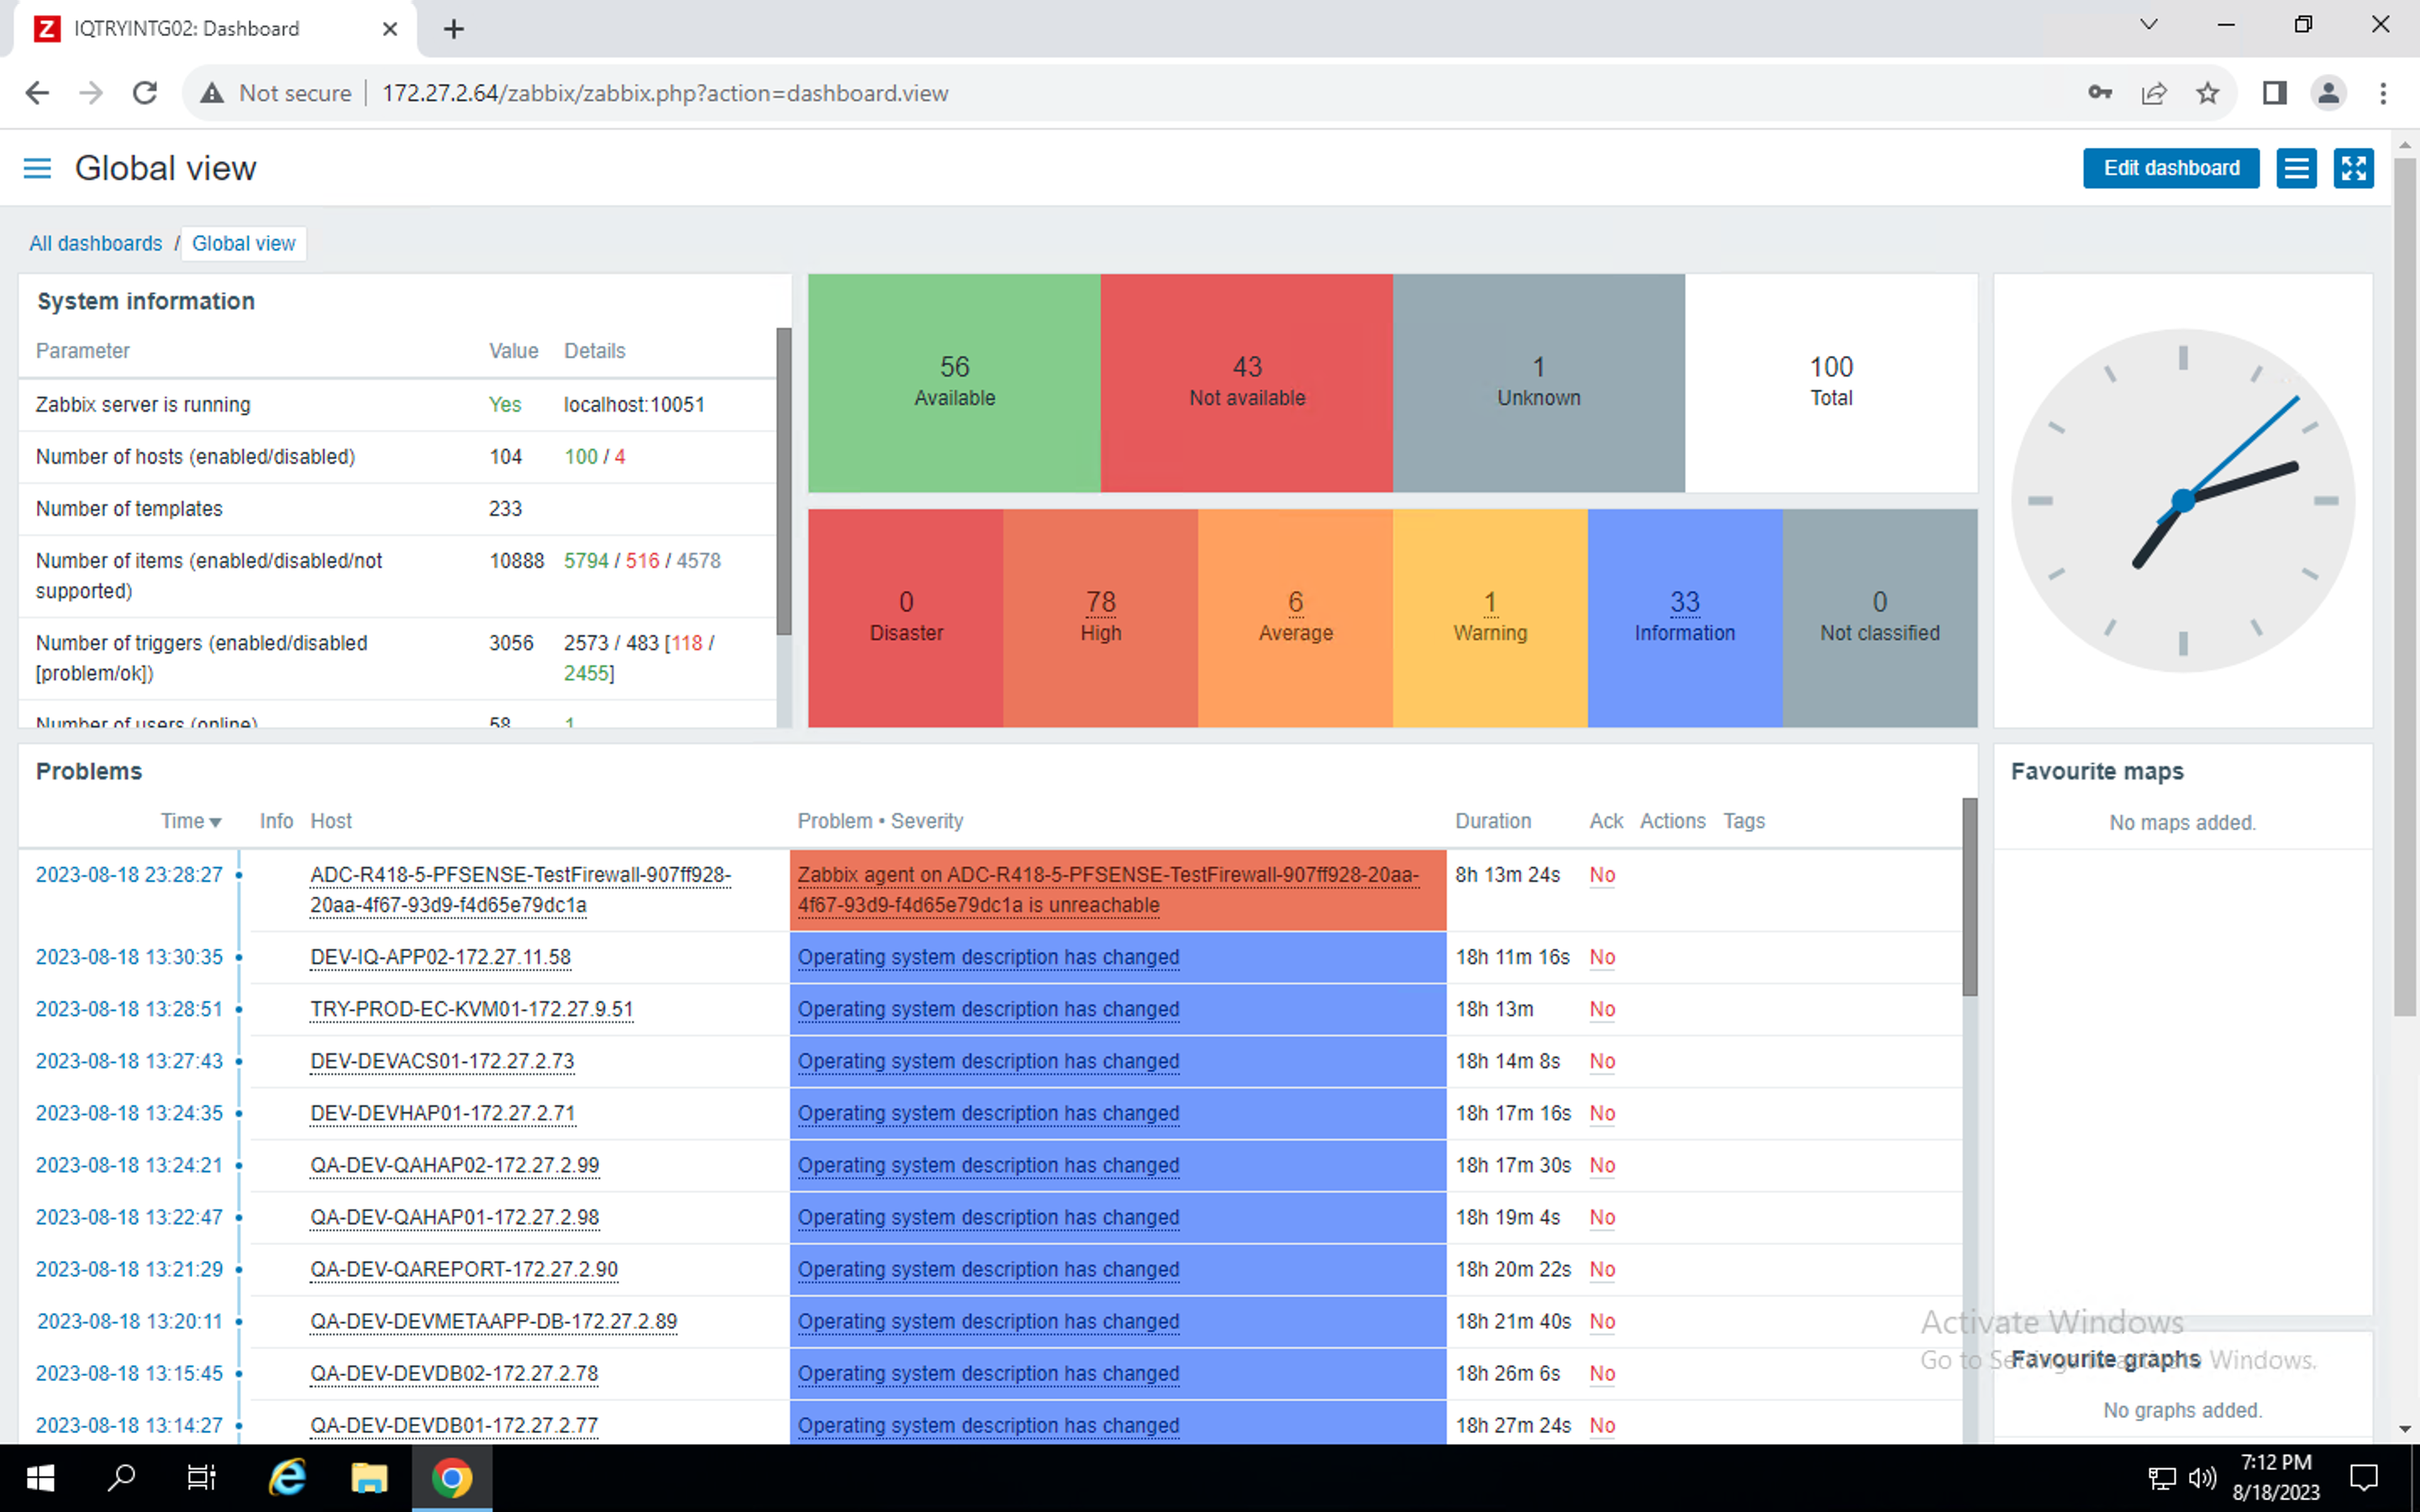The width and height of the screenshot is (2420, 1512).
Task: Open the 78 High severity problems
Action: pos(1100,603)
